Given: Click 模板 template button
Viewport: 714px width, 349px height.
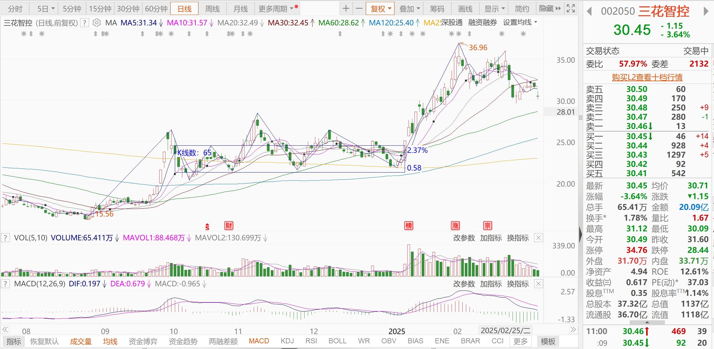Looking at the screenshot, I should tap(548, 341).
